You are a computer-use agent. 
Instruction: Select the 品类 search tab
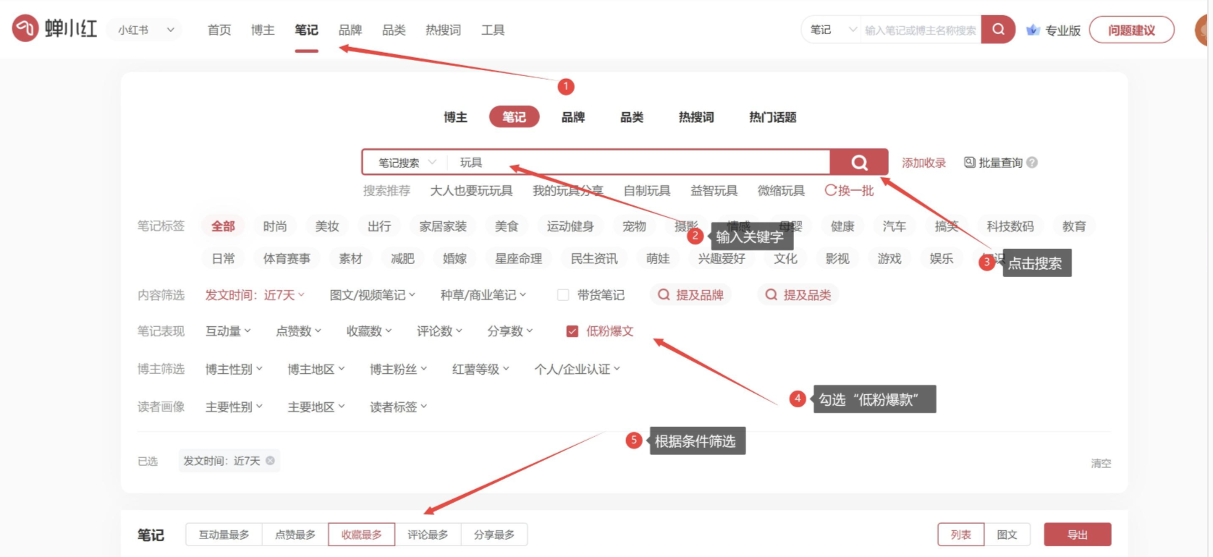click(x=632, y=117)
